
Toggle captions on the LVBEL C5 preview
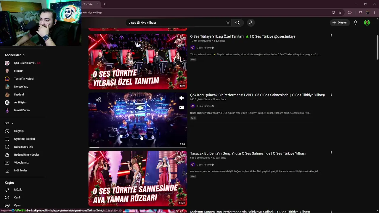coord(182,107)
